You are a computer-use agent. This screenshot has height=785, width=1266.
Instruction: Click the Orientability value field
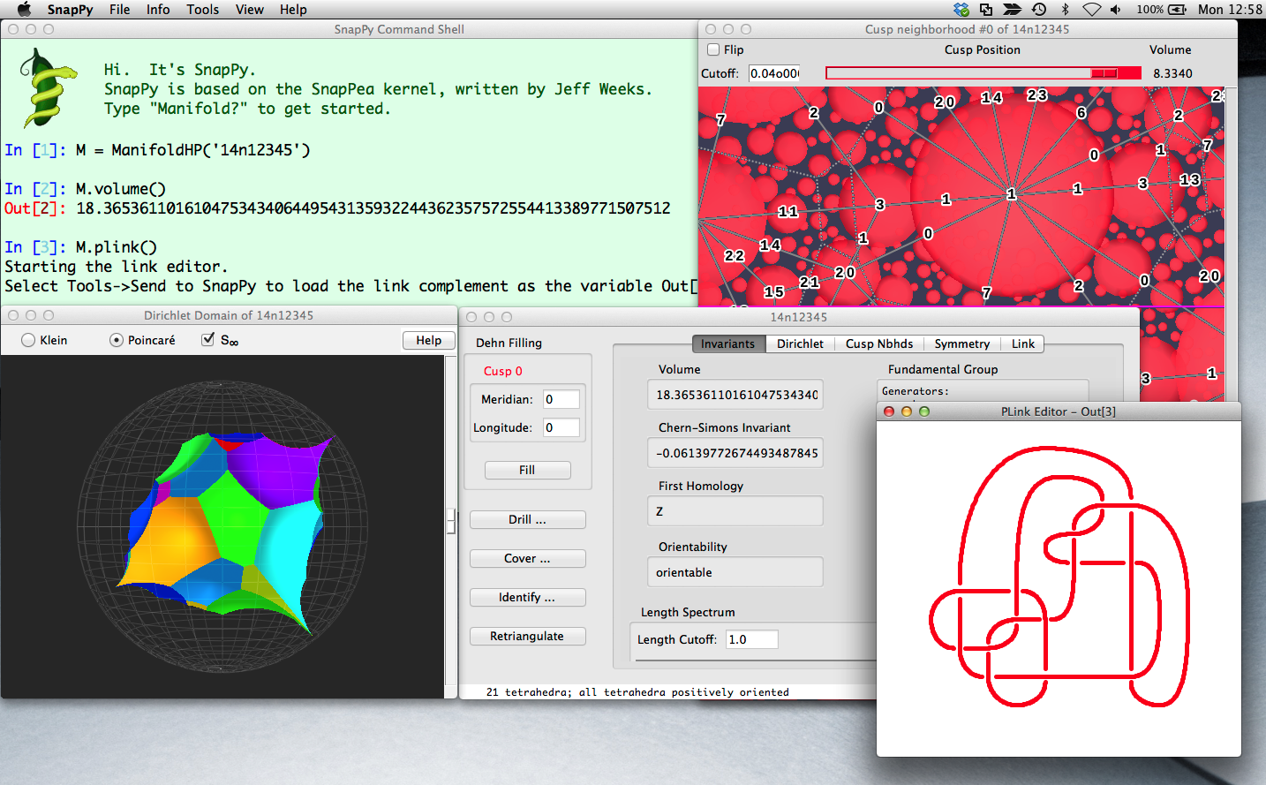(735, 572)
